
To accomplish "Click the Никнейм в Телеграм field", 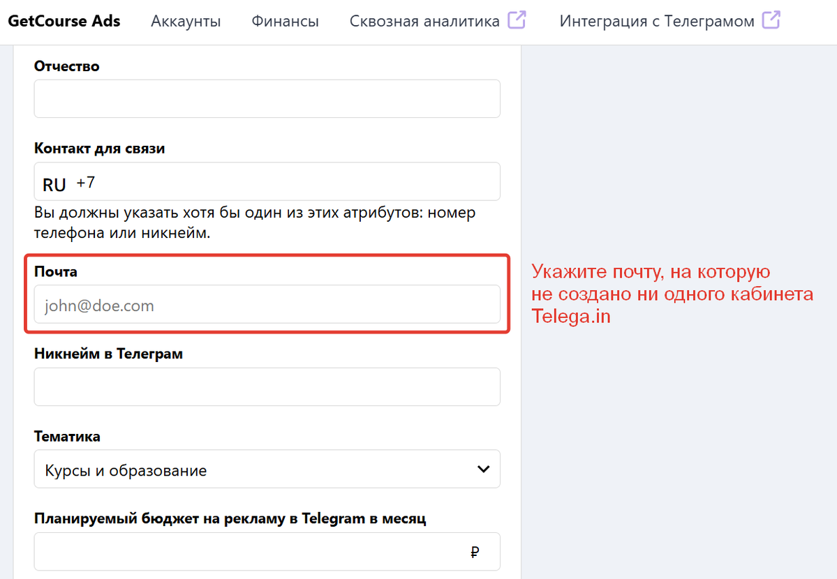I will [267, 386].
